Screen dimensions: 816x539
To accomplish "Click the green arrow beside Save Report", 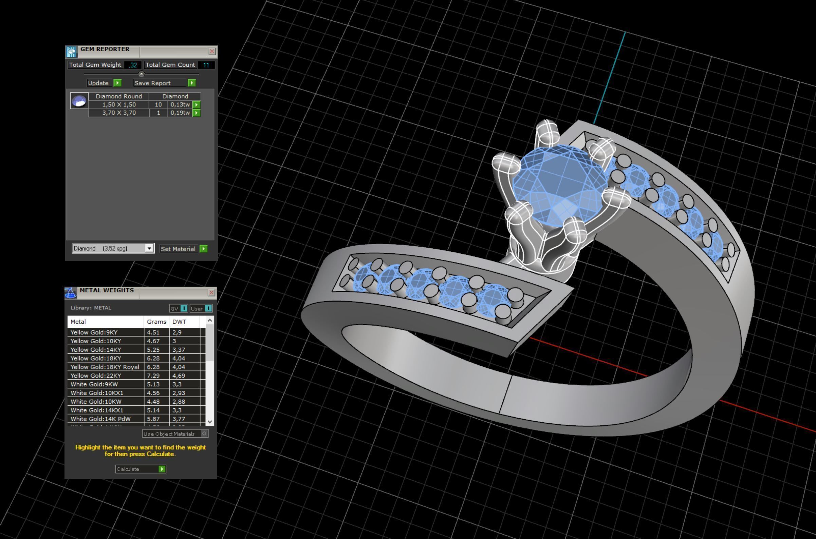I will (x=192, y=83).
